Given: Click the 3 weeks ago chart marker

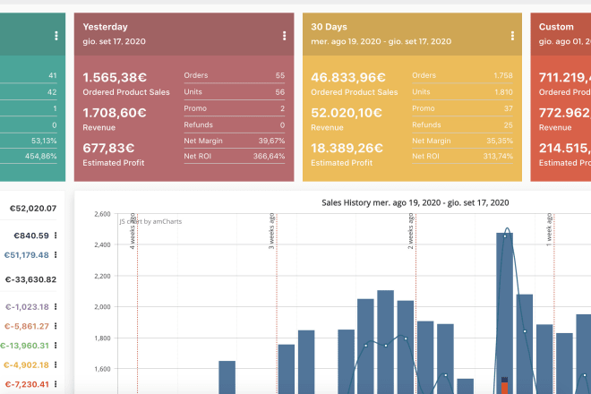Looking at the screenshot, I should pos(271,231).
